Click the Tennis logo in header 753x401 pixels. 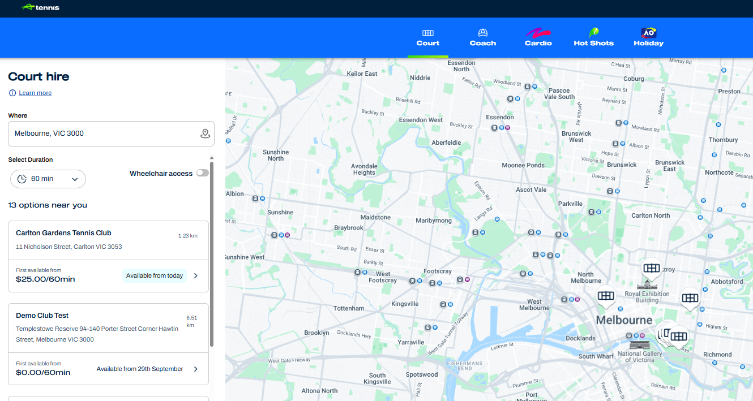pyautogui.click(x=40, y=7)
